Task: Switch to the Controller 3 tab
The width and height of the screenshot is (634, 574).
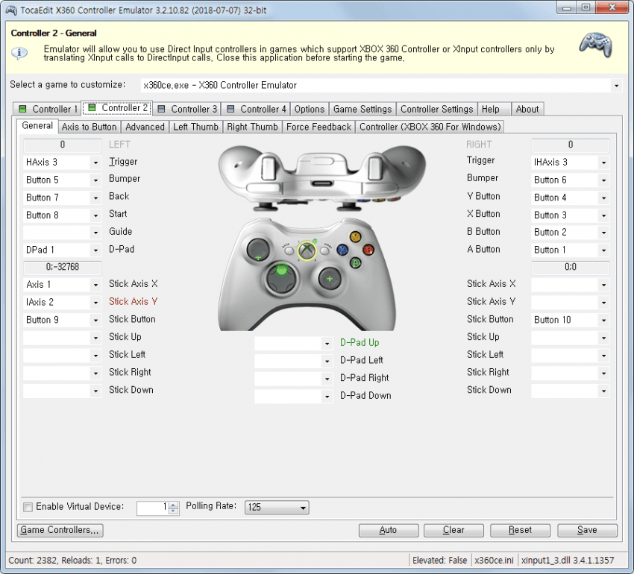Action: click(187, 109)
